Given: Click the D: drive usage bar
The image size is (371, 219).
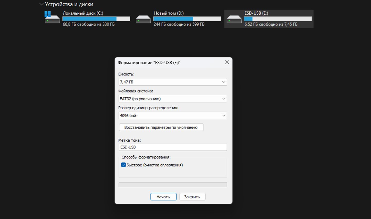Looking at the screenshot, I should (x=187, y=19).
